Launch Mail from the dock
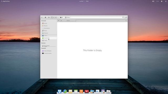 coord(70,91)
